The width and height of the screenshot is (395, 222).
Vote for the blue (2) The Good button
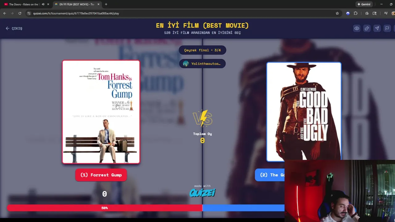[270, 175]
